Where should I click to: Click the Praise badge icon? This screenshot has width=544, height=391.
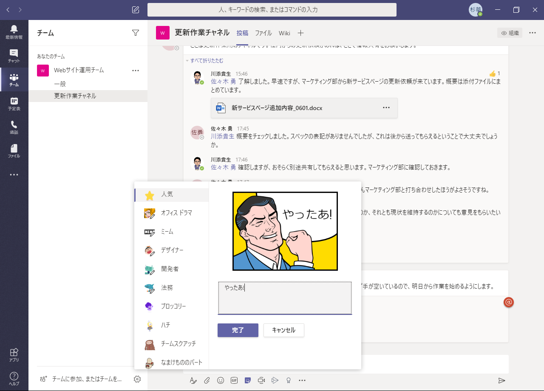[289, 380]
